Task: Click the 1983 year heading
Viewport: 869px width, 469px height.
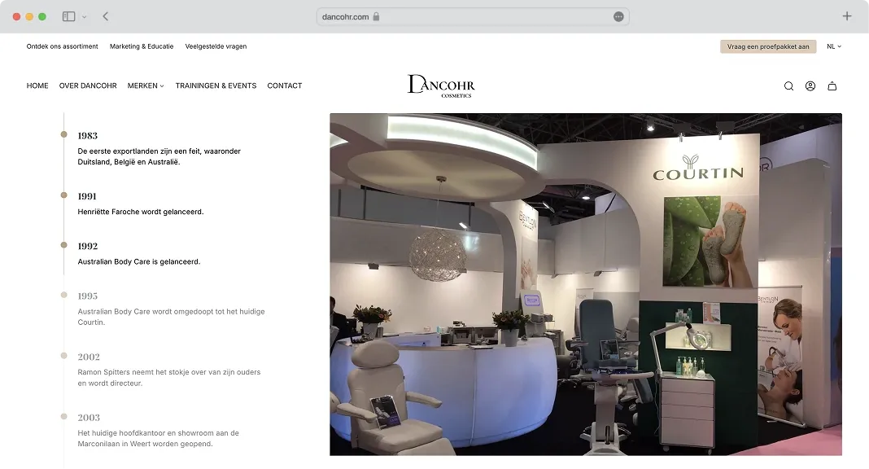Action: pos(88,136)
